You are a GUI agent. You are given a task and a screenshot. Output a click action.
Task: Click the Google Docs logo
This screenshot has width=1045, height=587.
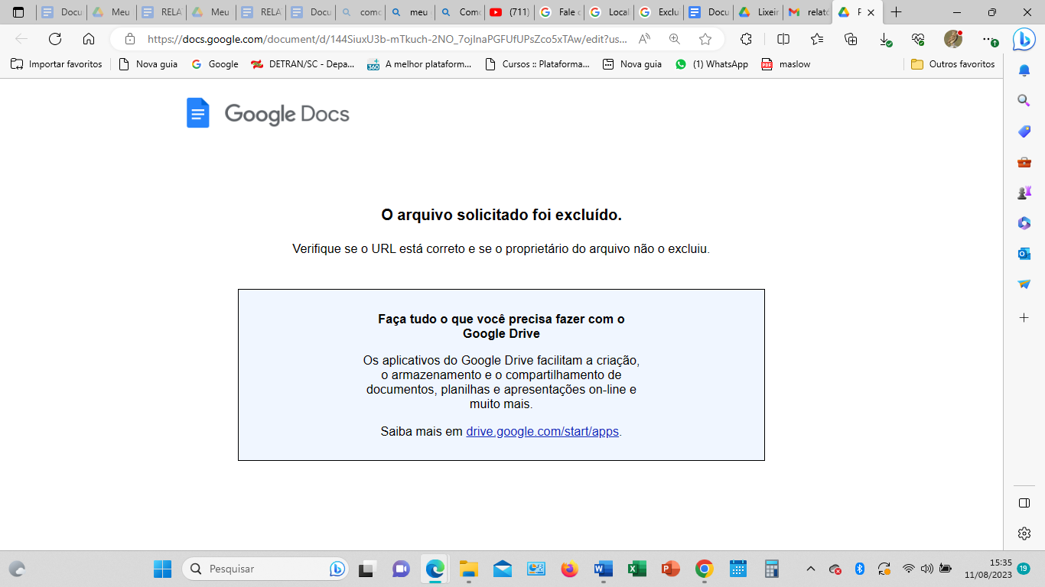268,113
